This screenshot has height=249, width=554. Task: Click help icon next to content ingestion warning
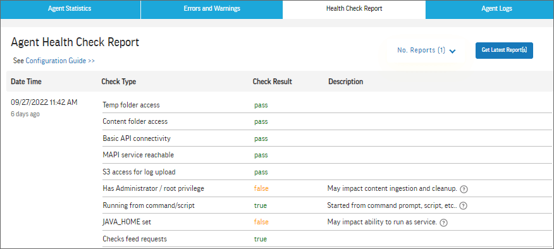(464, 189)
